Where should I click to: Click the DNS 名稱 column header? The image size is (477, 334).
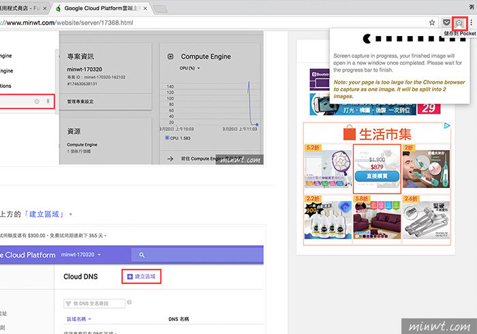pyautogui.click(x=179, y=319)
